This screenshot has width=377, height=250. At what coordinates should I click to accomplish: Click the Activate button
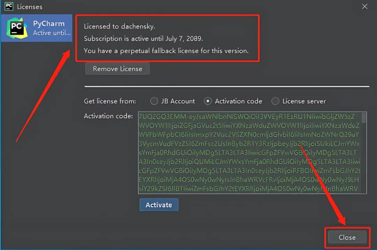pyautogui.click(x=159, y=205)
